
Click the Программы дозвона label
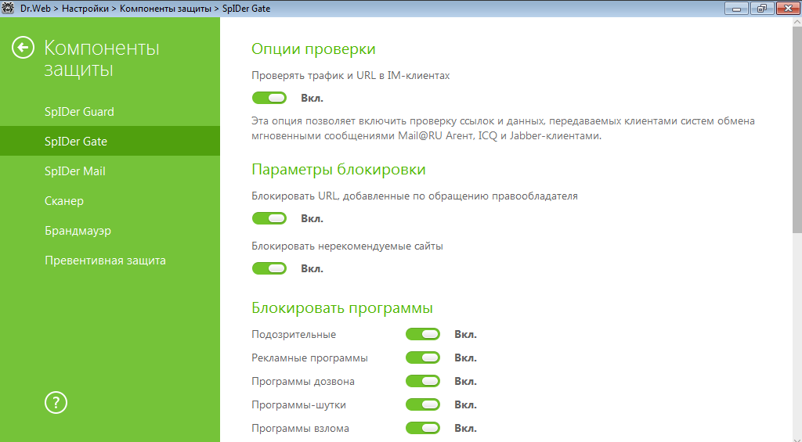(x=303, y=382)
